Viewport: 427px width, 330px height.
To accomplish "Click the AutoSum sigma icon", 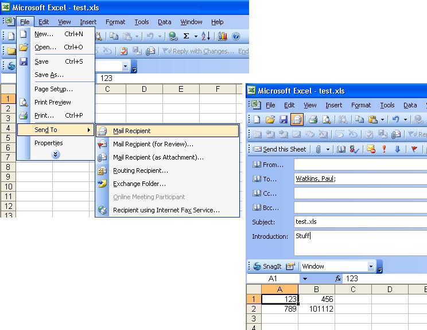I will [x=187, y=36].
